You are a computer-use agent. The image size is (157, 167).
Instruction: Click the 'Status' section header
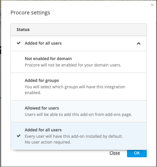pyautogui.click(x=79, y=29)
